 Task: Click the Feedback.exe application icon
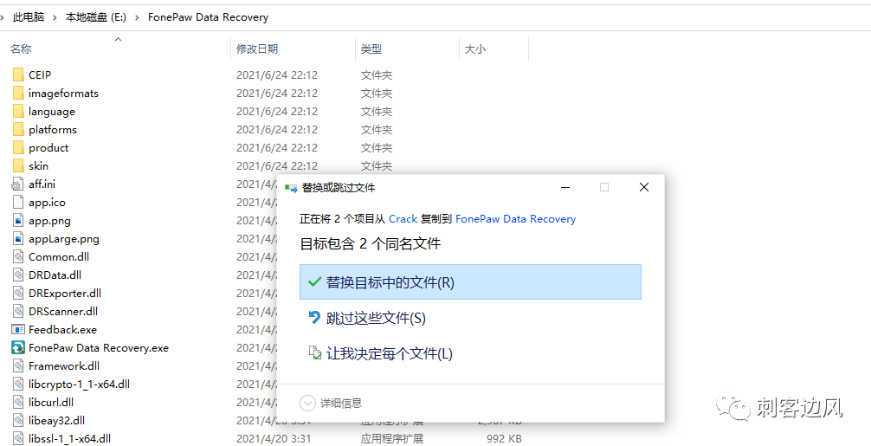point(18,329)
